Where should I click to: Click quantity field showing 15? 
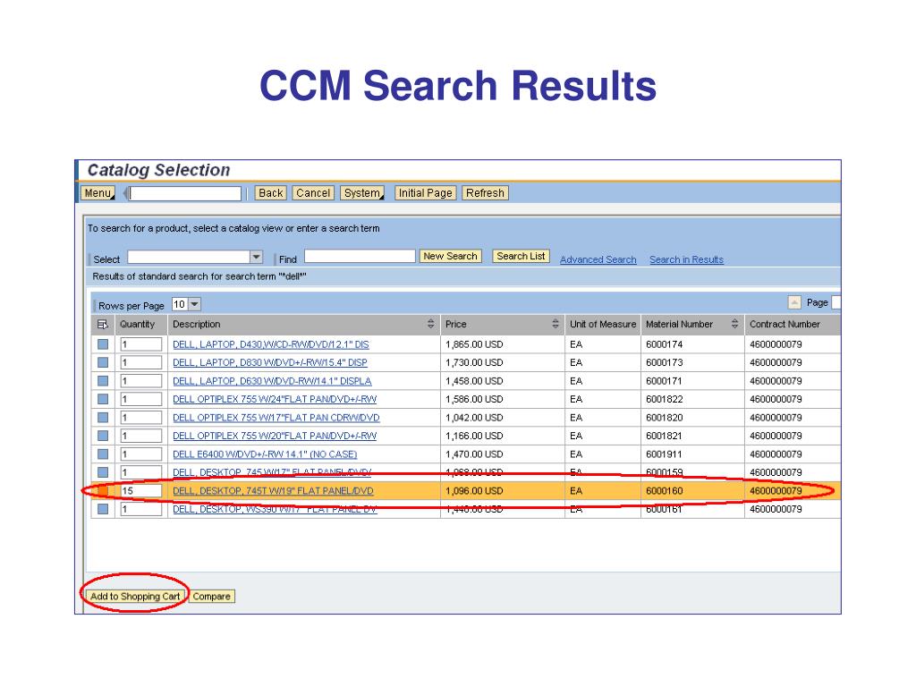pos(140,491)
